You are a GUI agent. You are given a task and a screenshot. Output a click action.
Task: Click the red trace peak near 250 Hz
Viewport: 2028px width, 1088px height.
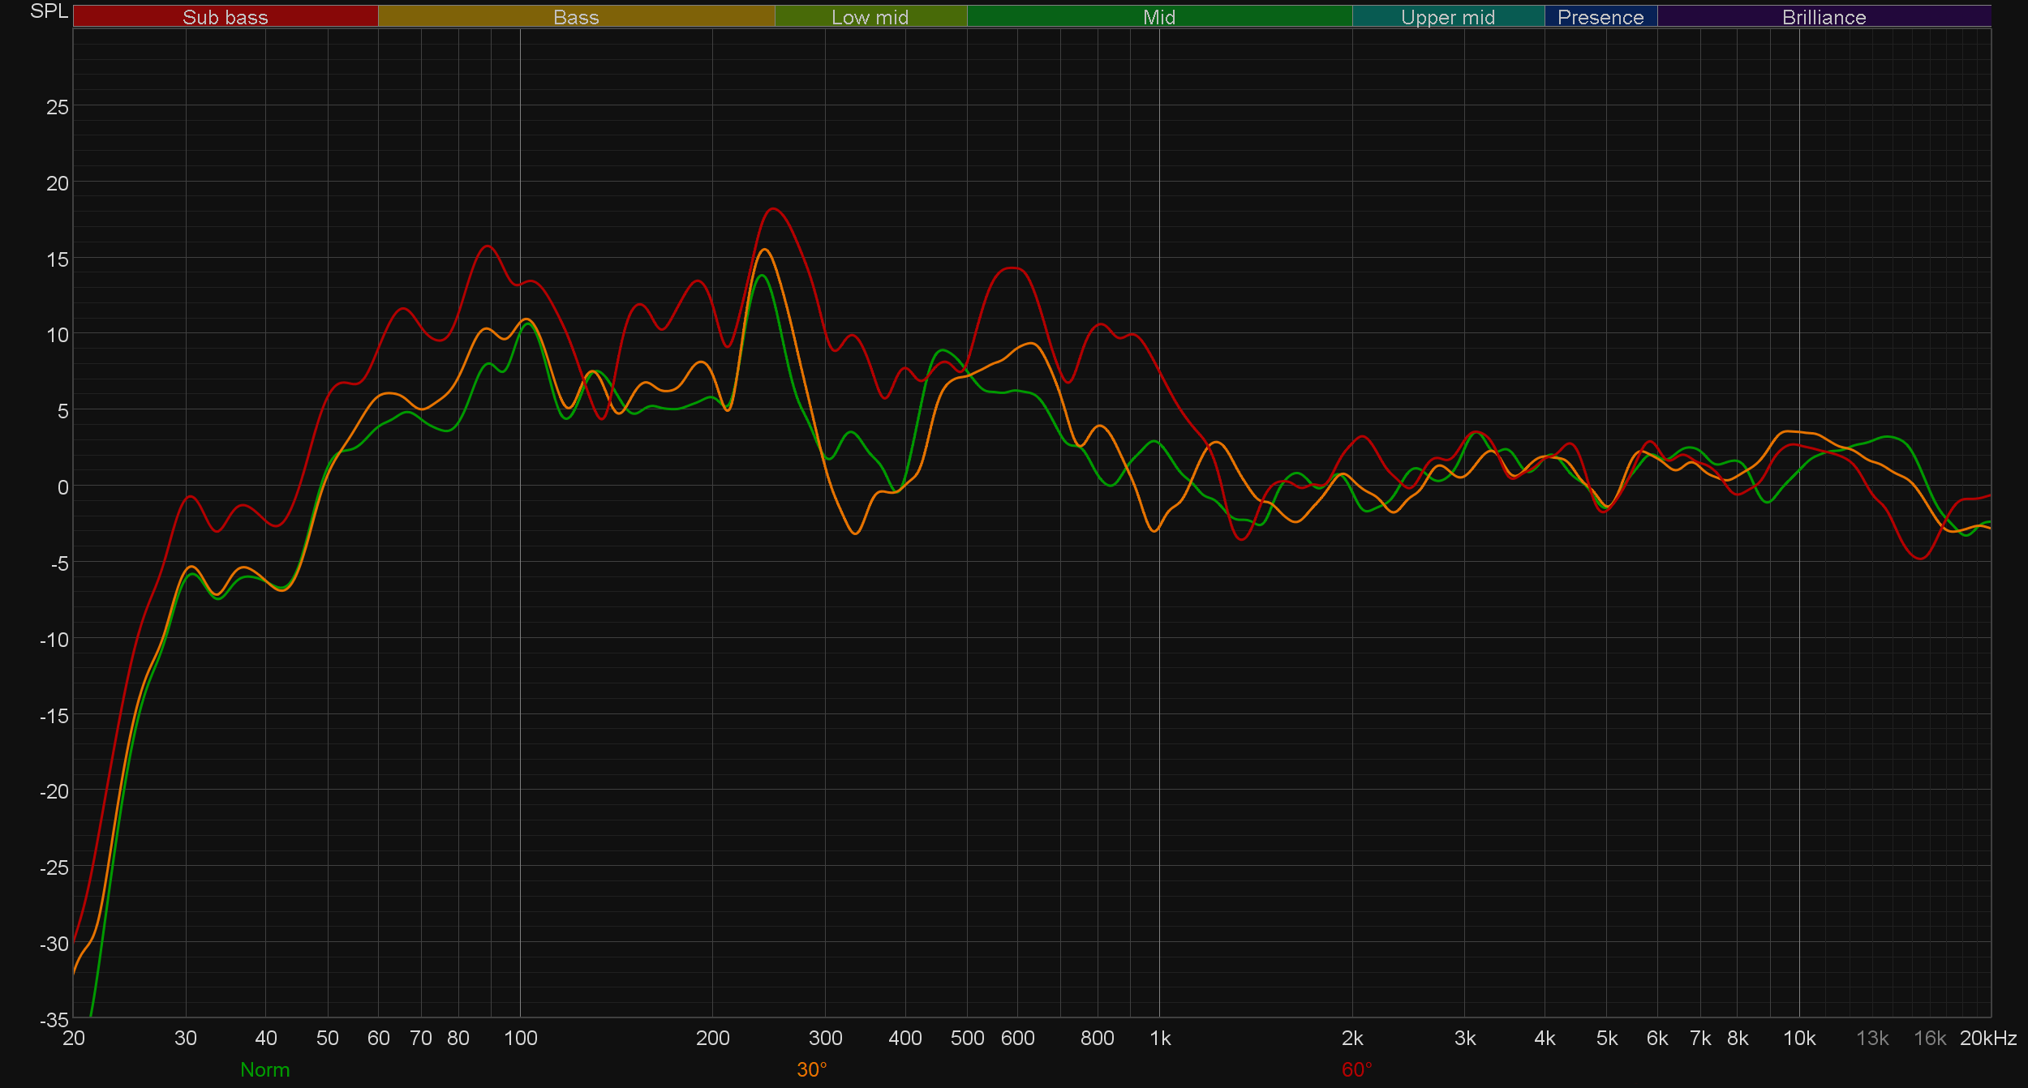click(x=773, y=209)
